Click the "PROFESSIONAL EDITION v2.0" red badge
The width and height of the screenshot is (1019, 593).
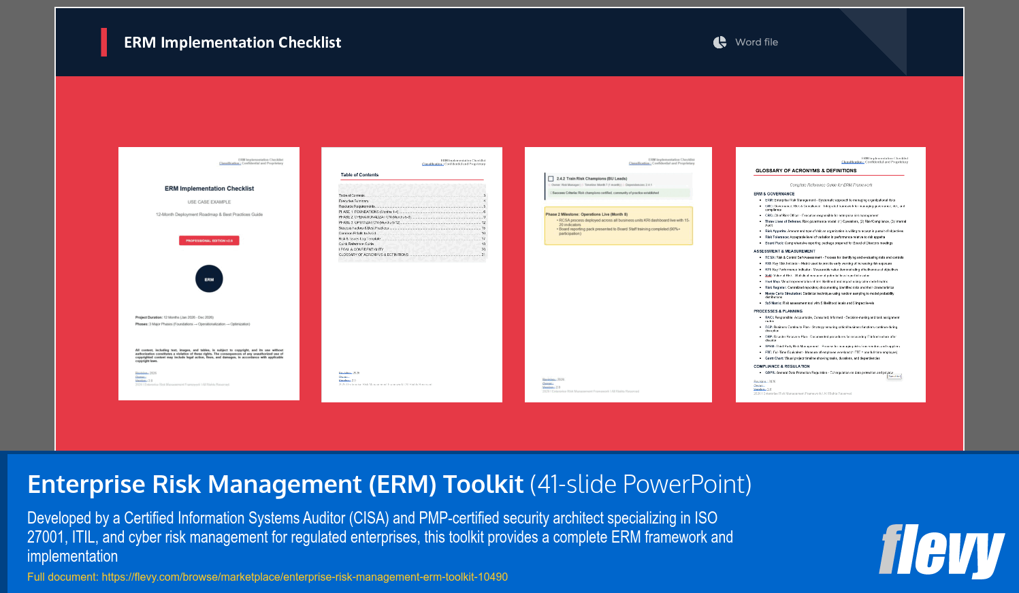click(x=209, y=240)
